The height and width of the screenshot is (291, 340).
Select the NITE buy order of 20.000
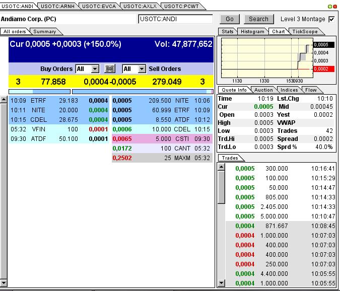point(59,110)
